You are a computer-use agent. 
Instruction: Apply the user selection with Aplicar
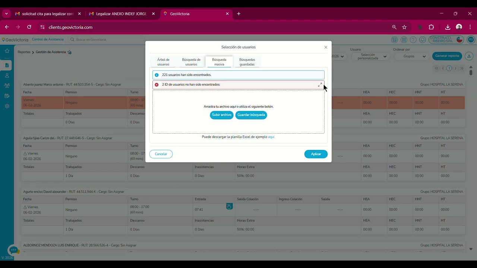click(316, 154)
